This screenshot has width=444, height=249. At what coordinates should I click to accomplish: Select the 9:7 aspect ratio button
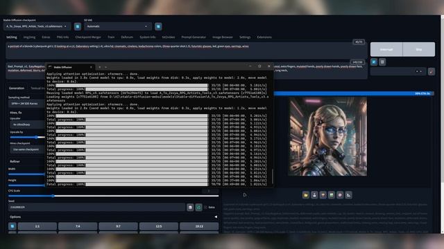118,226
